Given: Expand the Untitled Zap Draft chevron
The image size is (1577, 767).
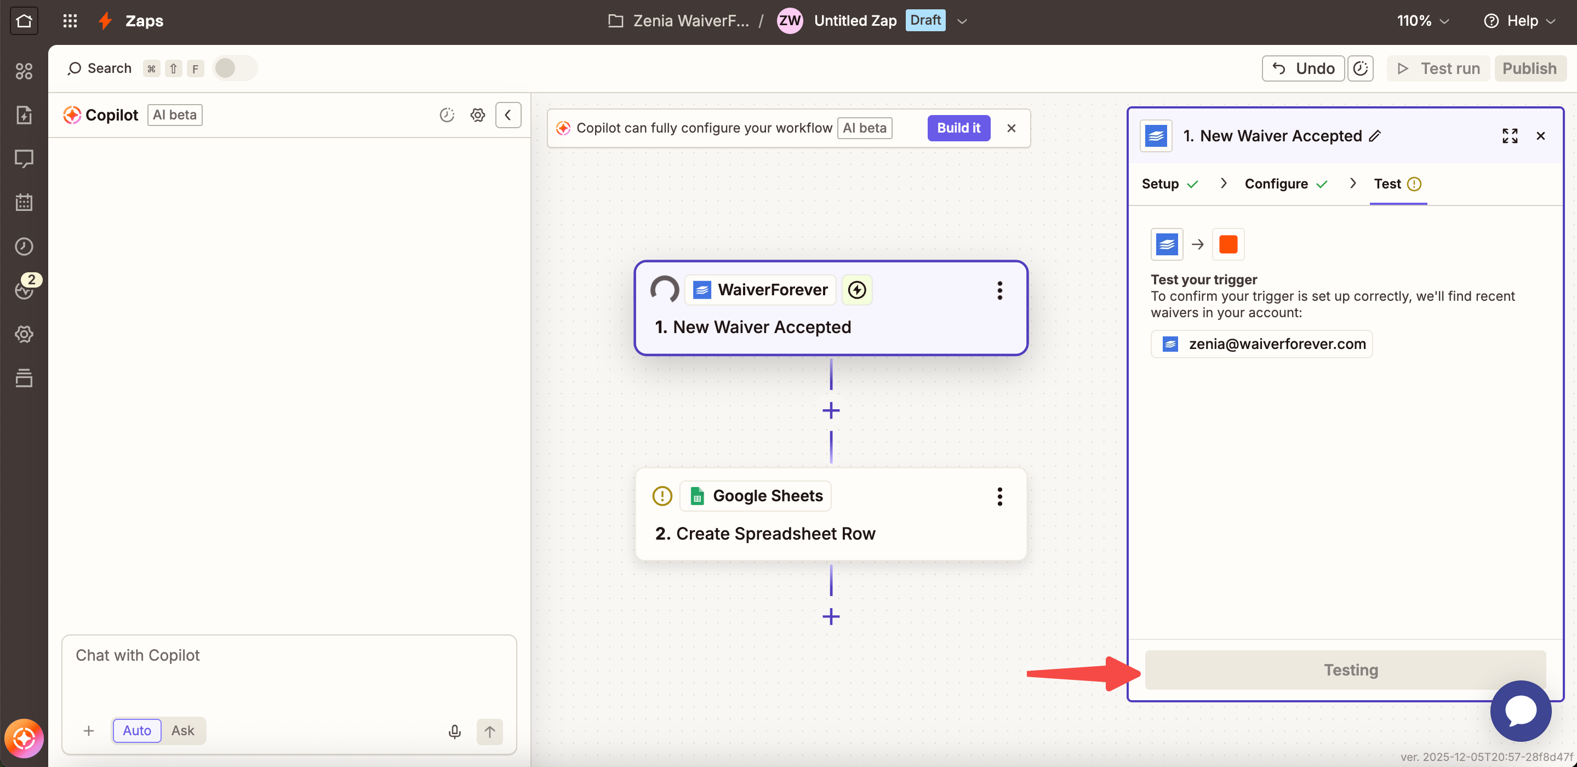Looking at the screenshot, I should tap(962, 21).
